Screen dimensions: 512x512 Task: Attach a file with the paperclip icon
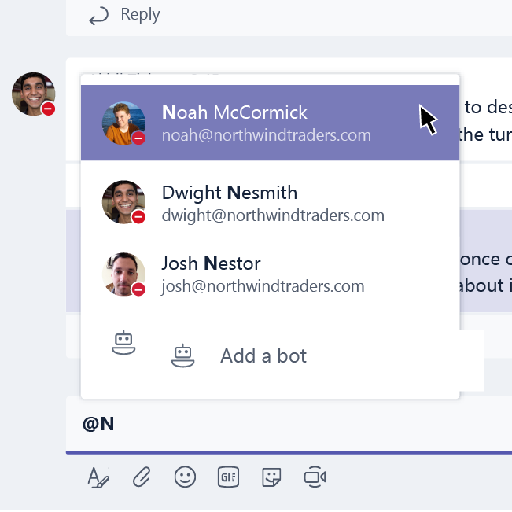[142, 477]
